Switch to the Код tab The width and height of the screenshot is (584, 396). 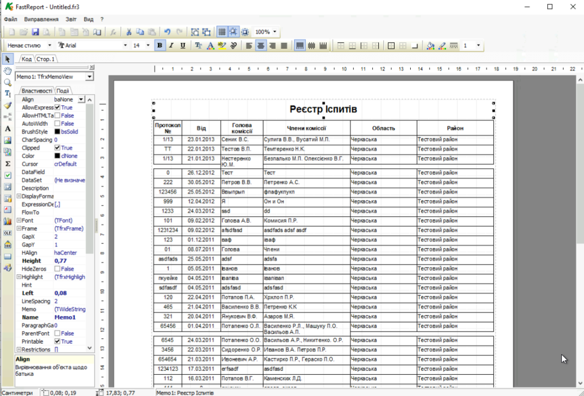(x=26, y=59)
